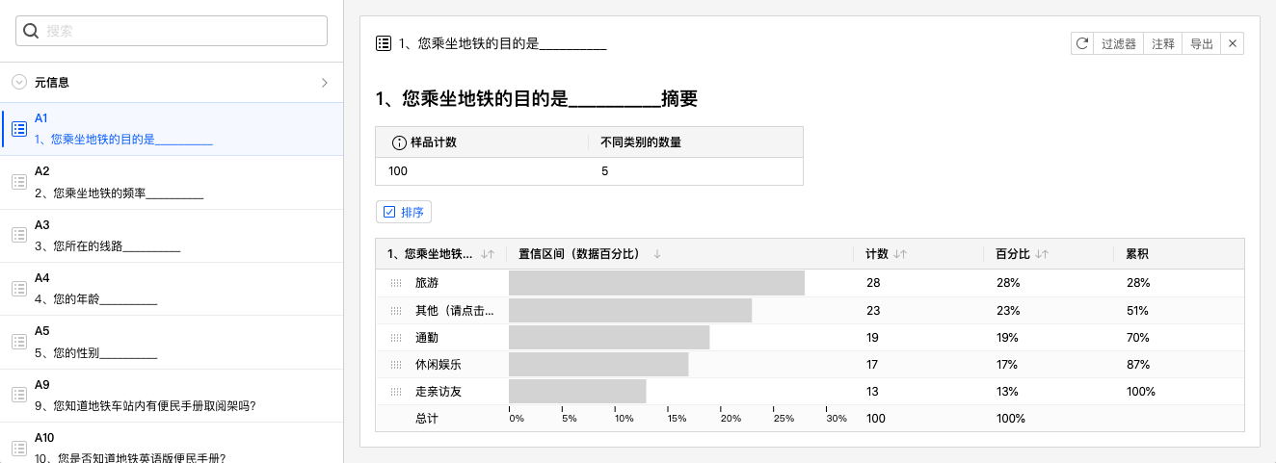Click the sample count info icon
The width and height of the screenshot is (1276, 463).
pyautogui.click(x=399, y=142)
